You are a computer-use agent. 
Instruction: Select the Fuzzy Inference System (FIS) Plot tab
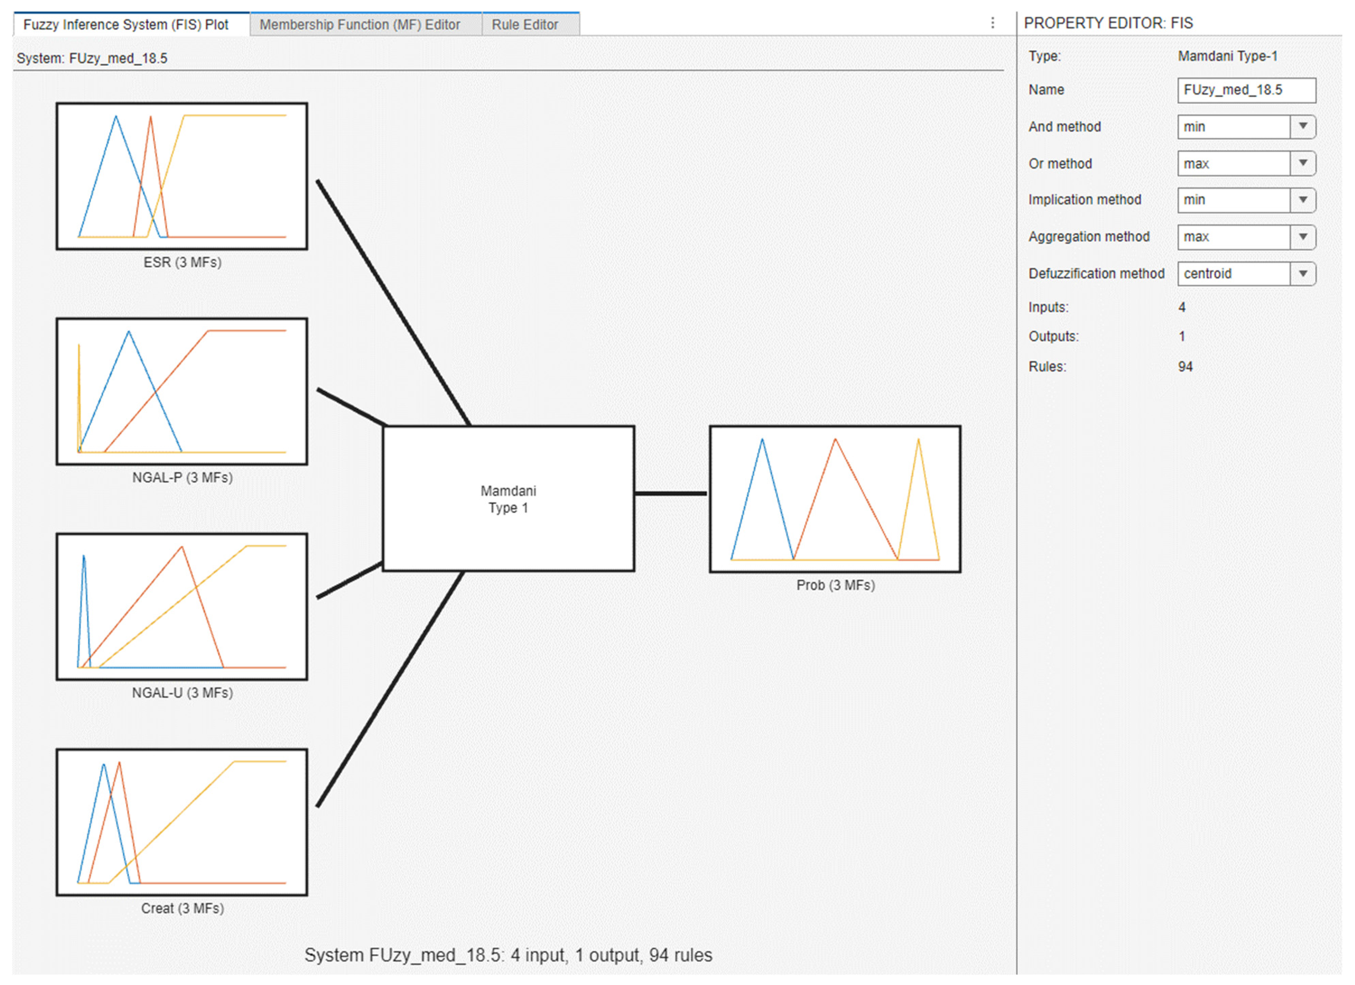126,24
